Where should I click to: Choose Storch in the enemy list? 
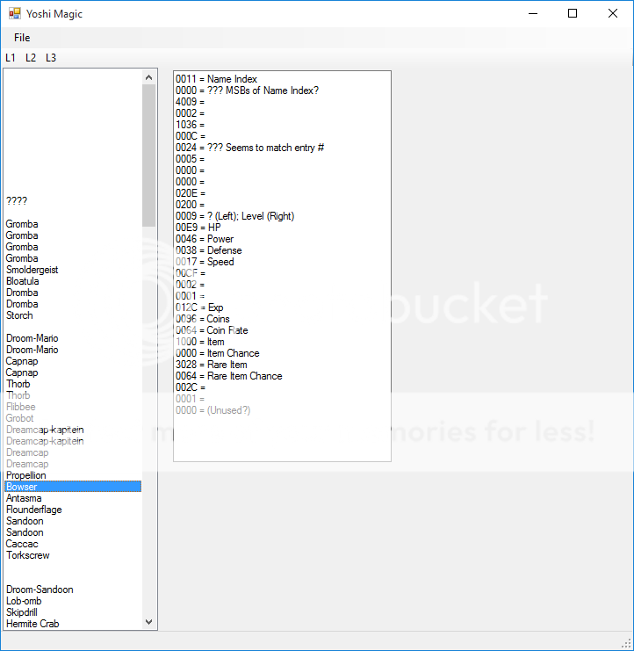coord(19,315)
